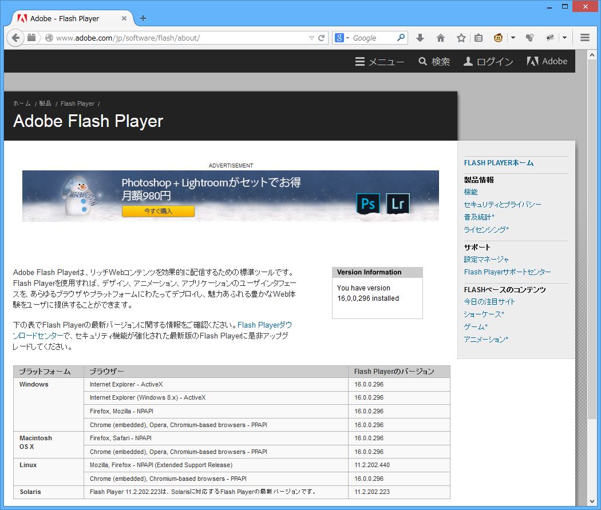Open the Firefox hamburger menu
Screen dimensions: 601x510
[584, 38]
